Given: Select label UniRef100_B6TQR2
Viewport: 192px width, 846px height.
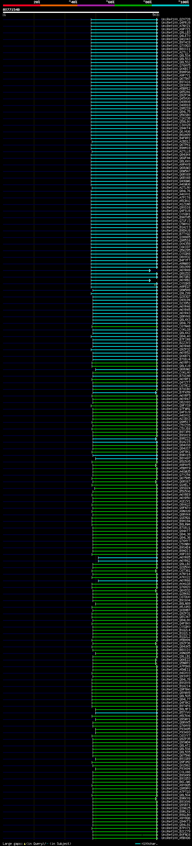Looking at the screenshot, I should tap(175, 277).
